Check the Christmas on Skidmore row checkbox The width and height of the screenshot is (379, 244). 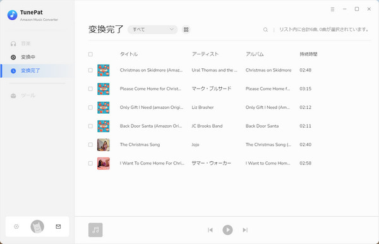pos(90,70)
